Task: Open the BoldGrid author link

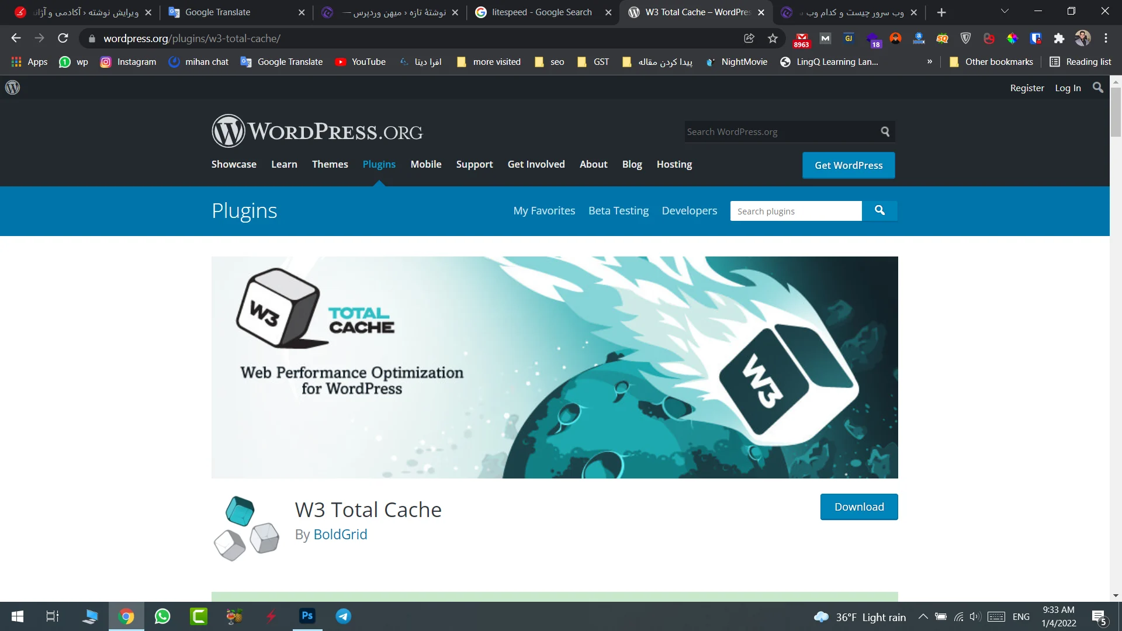Action: tap(340, 534)
